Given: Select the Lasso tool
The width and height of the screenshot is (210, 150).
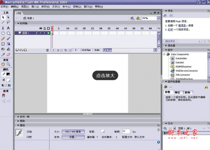Looking at the screenshot, I should pyautogui.click(x=8, y=22).
